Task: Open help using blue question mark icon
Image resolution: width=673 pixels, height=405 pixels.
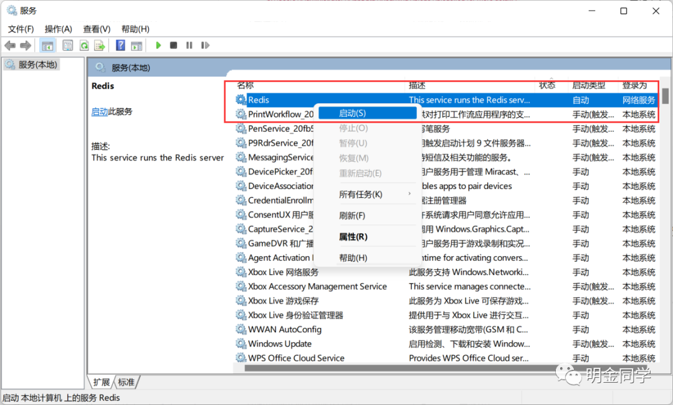Action: click(120, 45)
